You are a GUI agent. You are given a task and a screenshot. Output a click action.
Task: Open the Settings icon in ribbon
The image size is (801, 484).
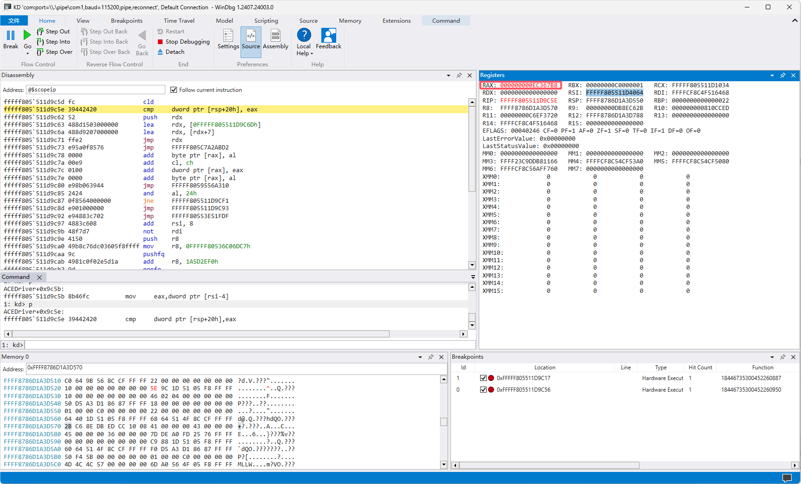pos(228,36)
